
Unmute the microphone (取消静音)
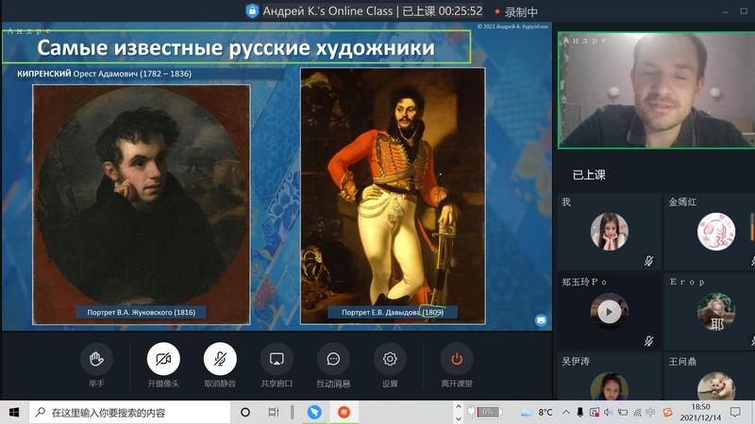point(220,359)
